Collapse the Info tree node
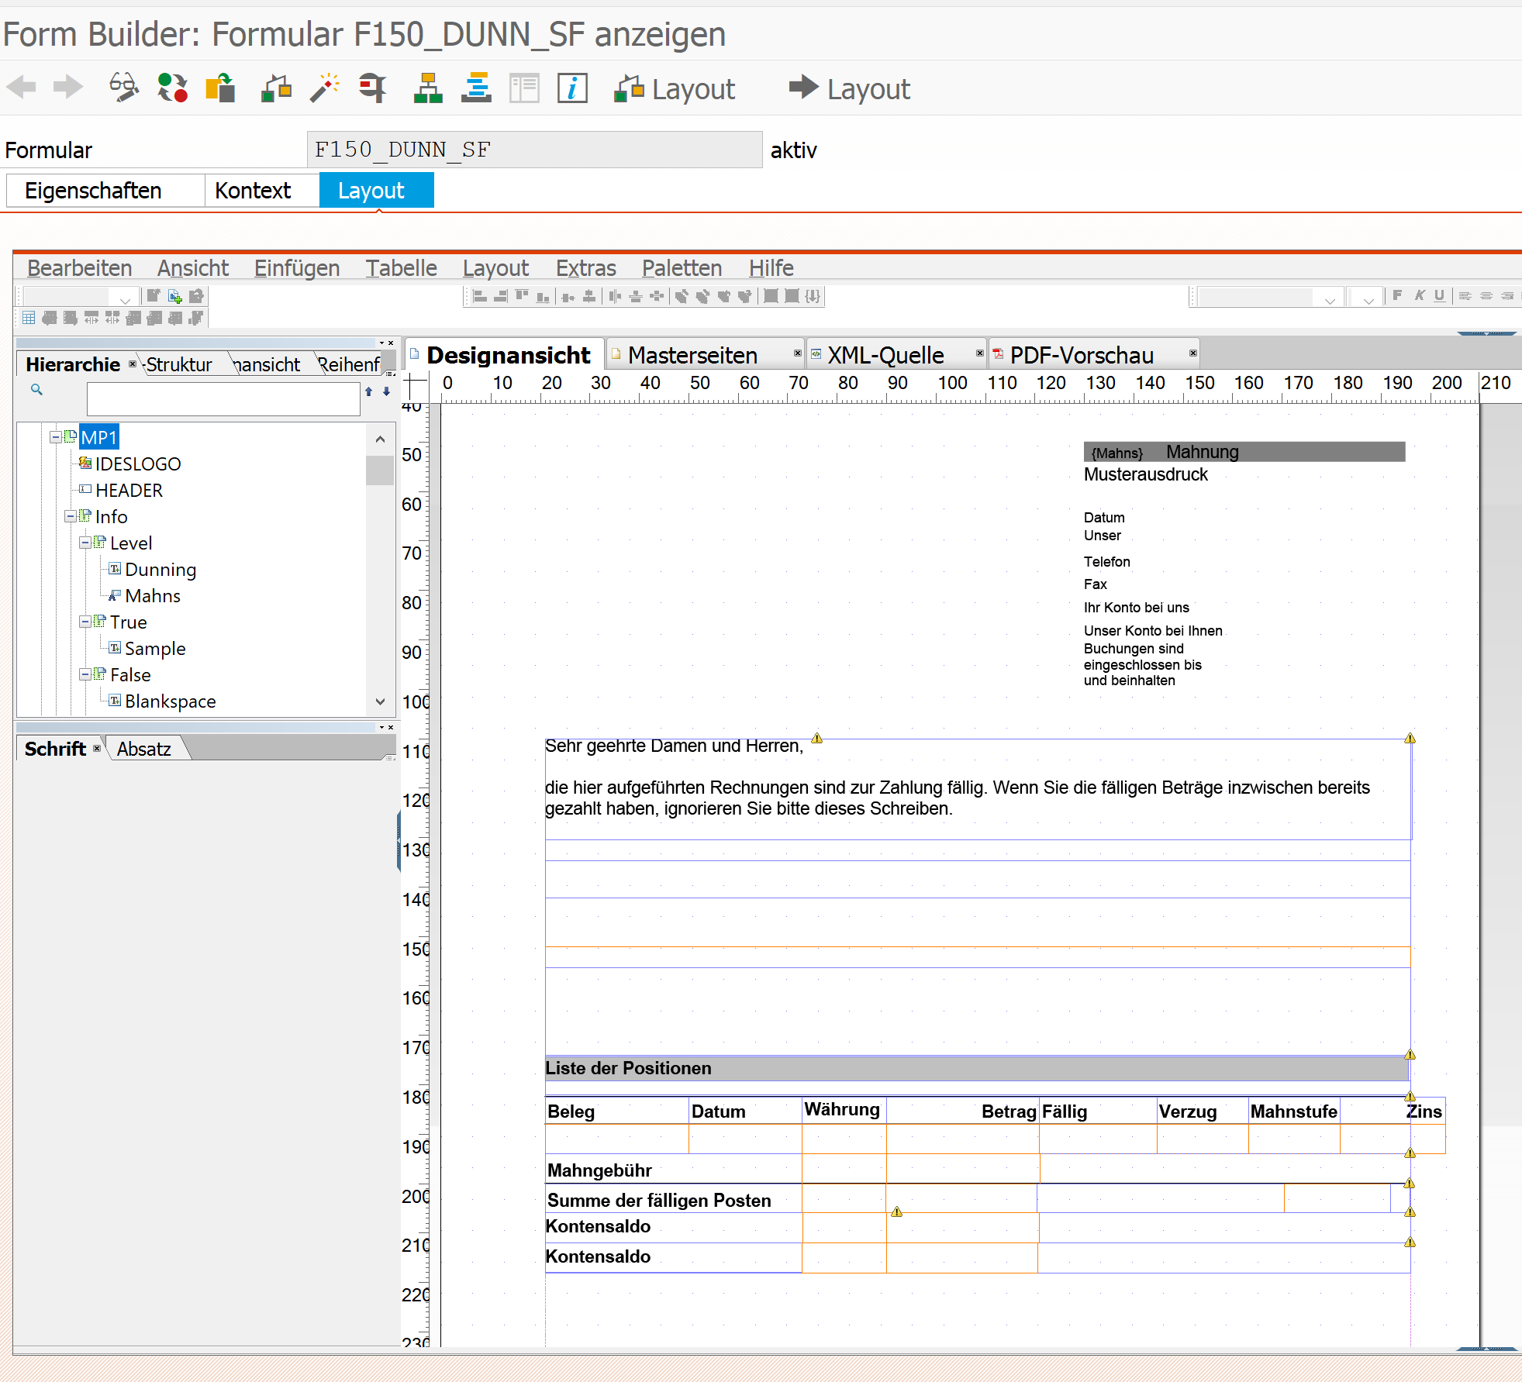The height and width of the screenshot is (1382, 1522). coord(70,517)
